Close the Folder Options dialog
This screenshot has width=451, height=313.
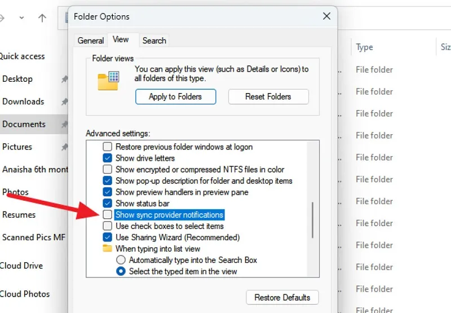point(326,16)
